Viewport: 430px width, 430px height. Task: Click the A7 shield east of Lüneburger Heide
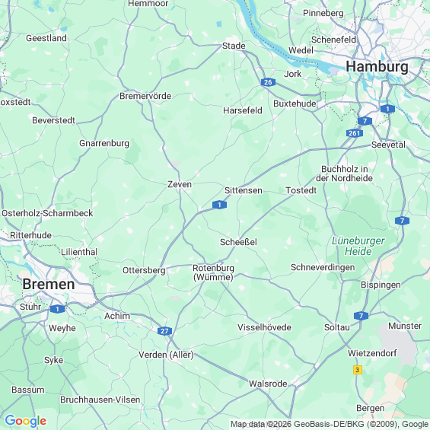point(402,221)
